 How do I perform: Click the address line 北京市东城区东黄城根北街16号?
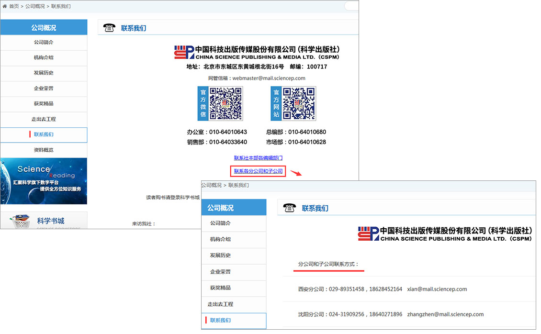tap(244, 67)
